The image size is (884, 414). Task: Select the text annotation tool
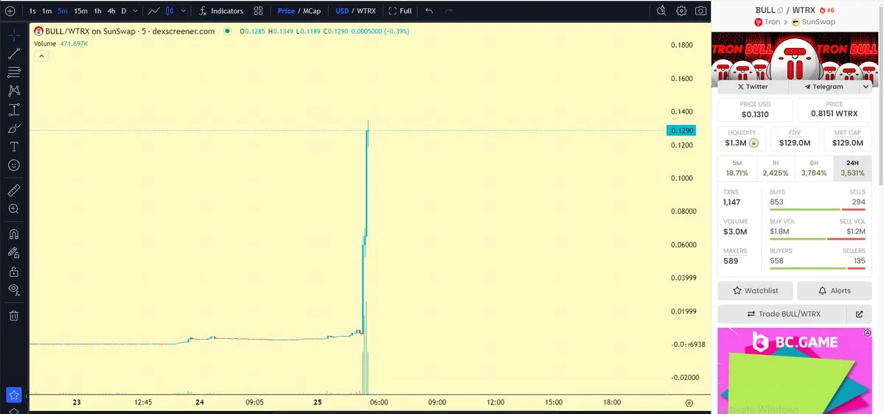pyautogui.click(x=14, y=147)
